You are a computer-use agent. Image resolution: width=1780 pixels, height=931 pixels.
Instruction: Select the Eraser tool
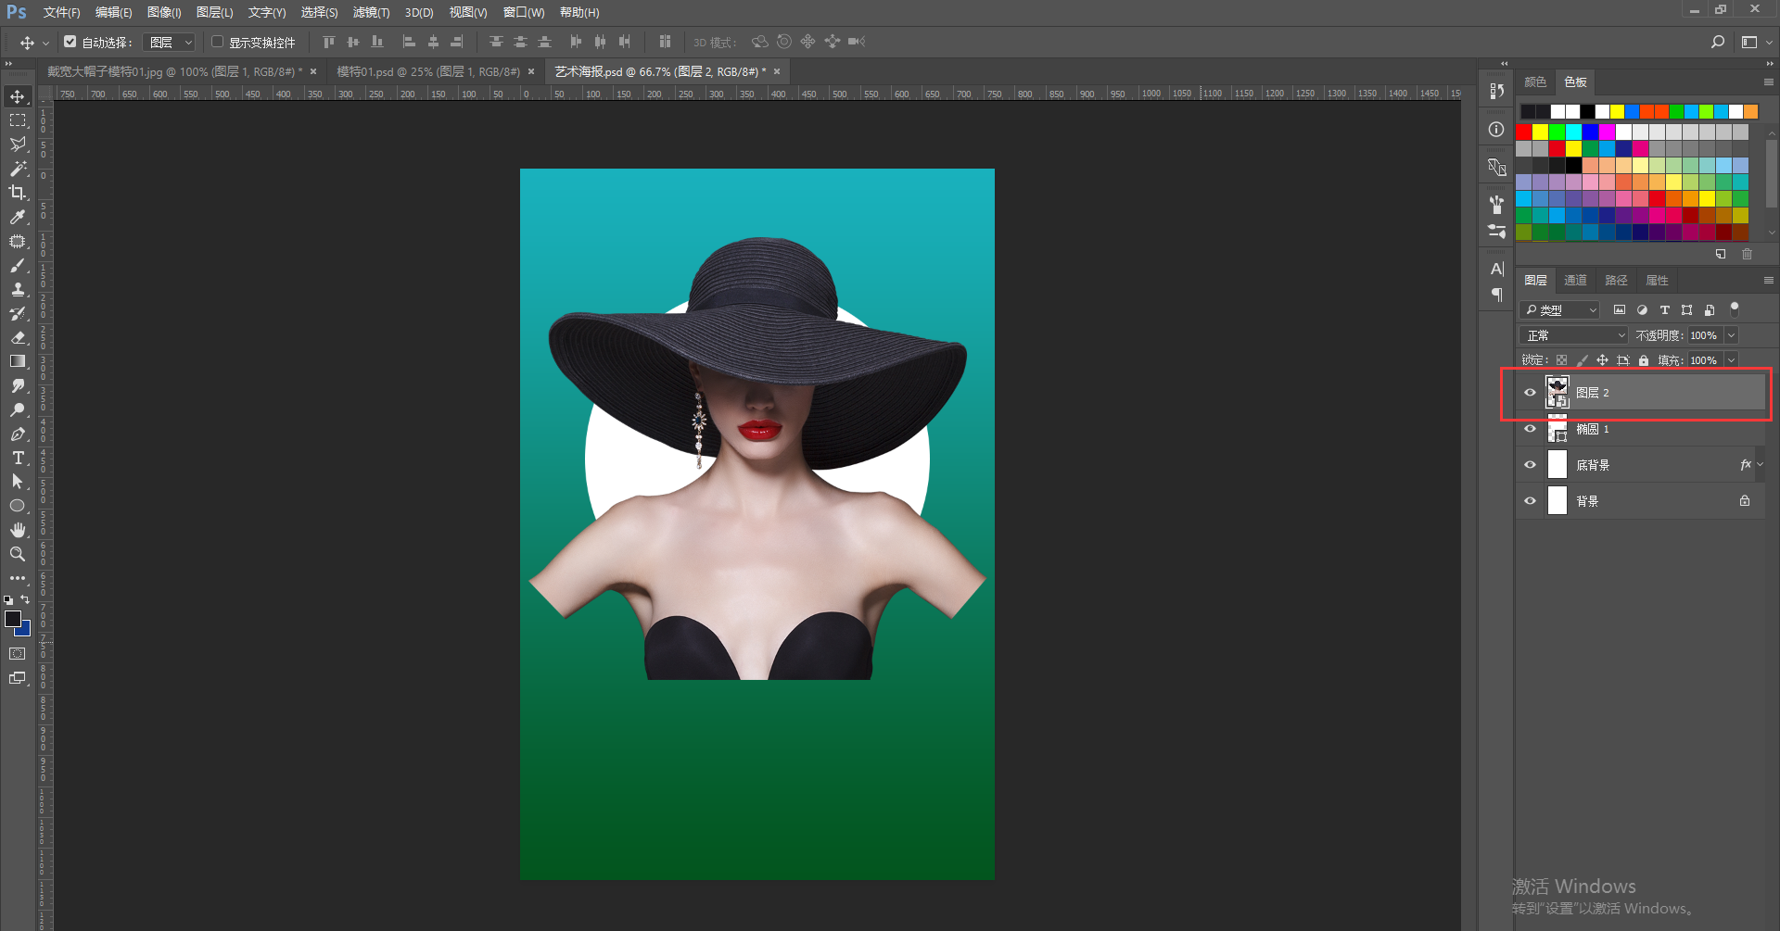click(x=18, y=337)
